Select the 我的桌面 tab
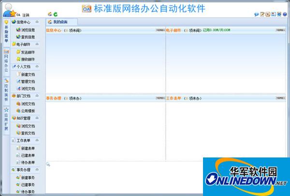This screenshot has width=290, height=196. 61,22
